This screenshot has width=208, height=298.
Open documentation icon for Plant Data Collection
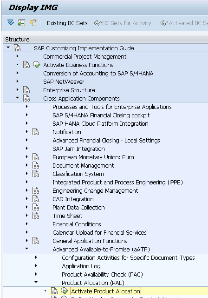pos(36,207)
